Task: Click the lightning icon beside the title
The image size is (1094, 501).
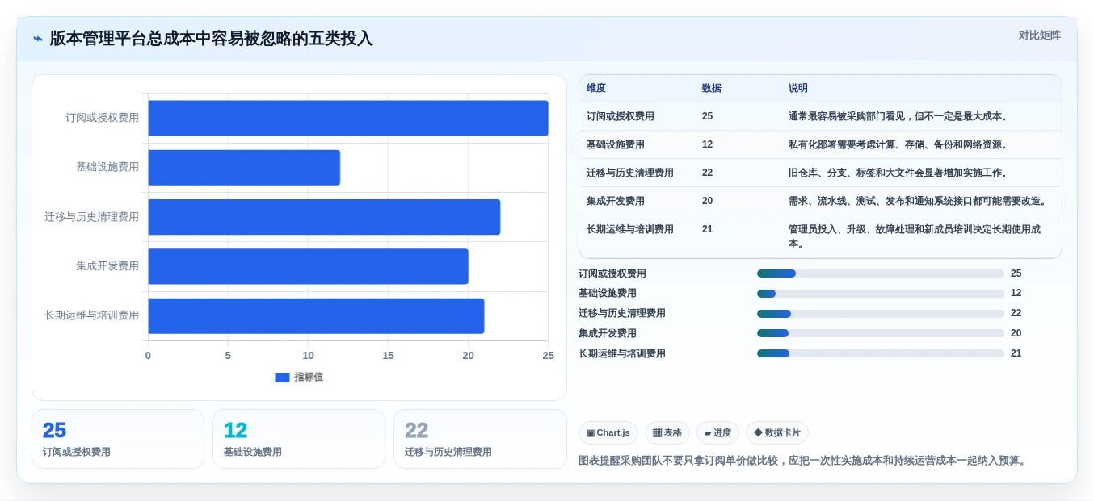Action: click(38, 39)
